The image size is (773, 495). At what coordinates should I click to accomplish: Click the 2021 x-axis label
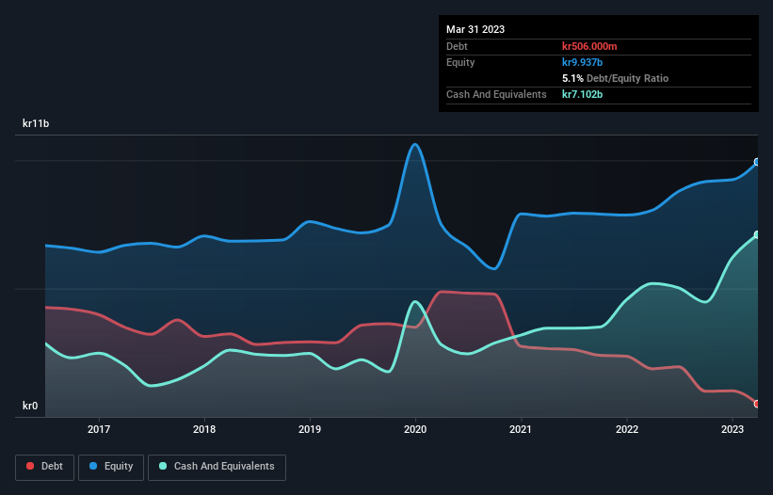[x=521, y=429]
